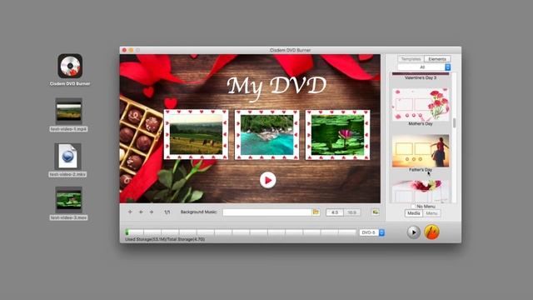Select the turquoise sea video thumbnail
Screen dimensions: 533x300
coord(266,135)
